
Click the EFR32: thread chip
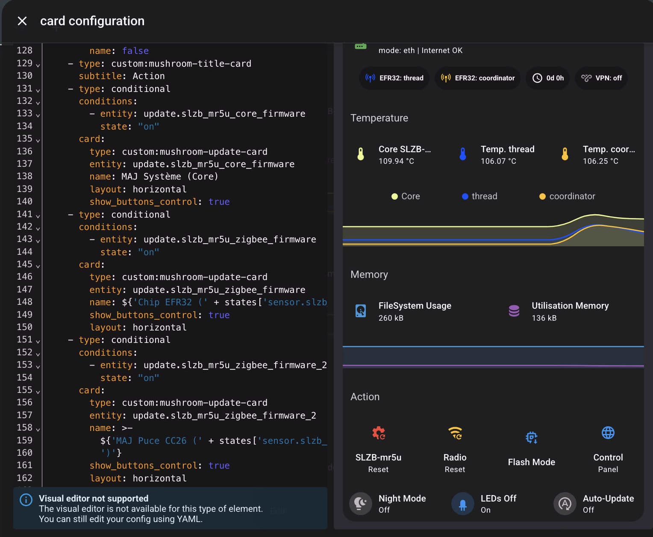coord(394,78)
